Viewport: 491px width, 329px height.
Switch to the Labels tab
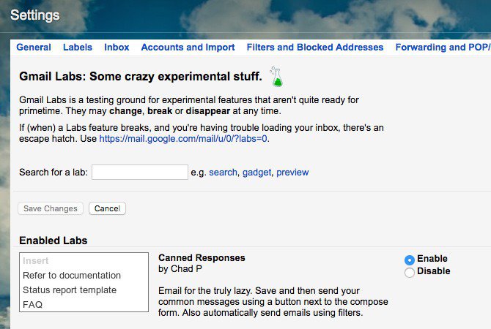click(x=78, y=48)
